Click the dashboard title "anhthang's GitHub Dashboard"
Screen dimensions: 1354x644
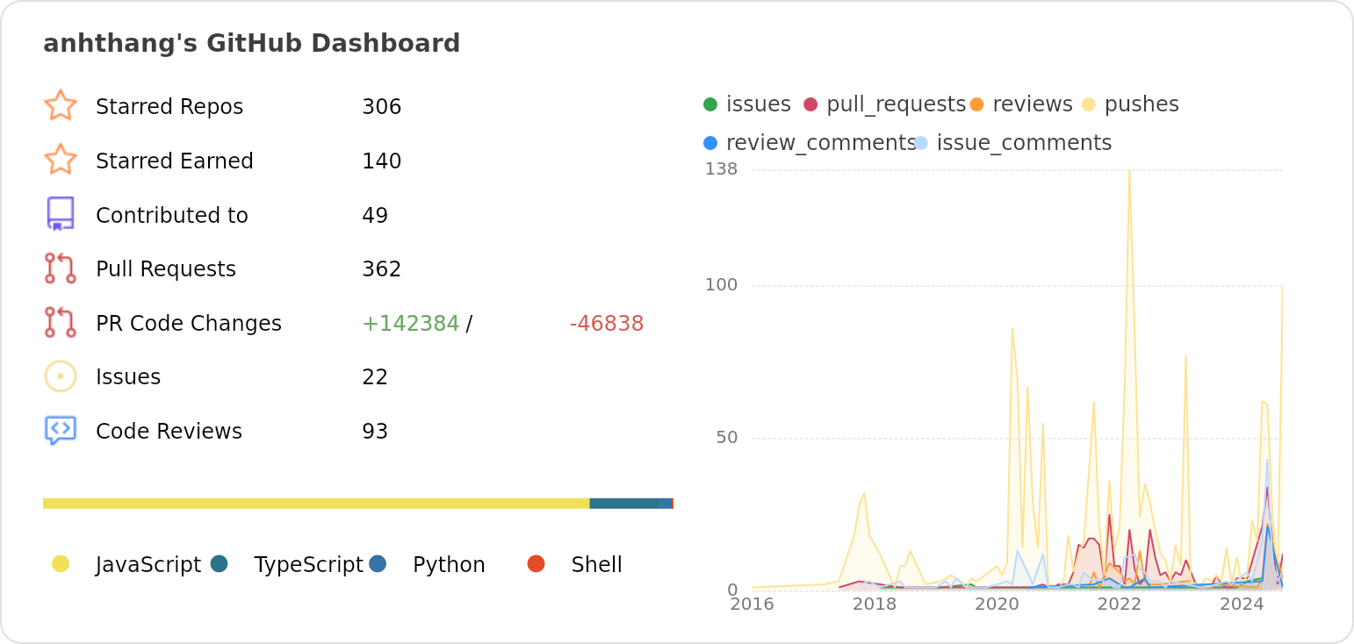click(252, 44)
